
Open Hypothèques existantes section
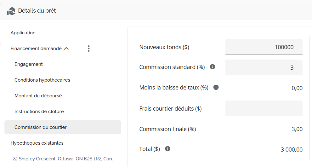tap(37, 143)
